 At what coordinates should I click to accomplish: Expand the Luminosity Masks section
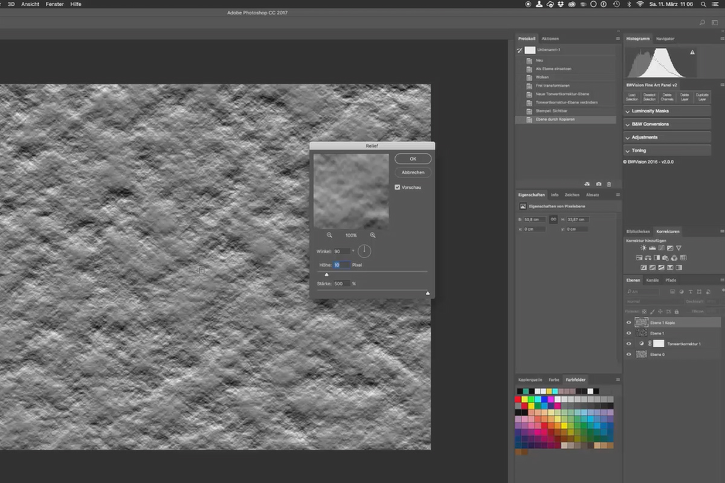[667, 111]
